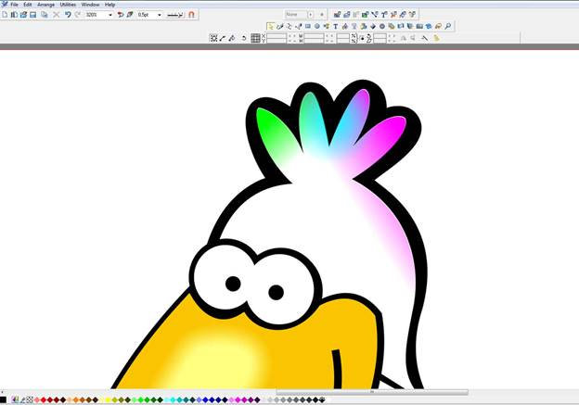This screenshot has width=579, height=405.
Task: Pick the blue swatch on the color line
Action: (205, 399)
